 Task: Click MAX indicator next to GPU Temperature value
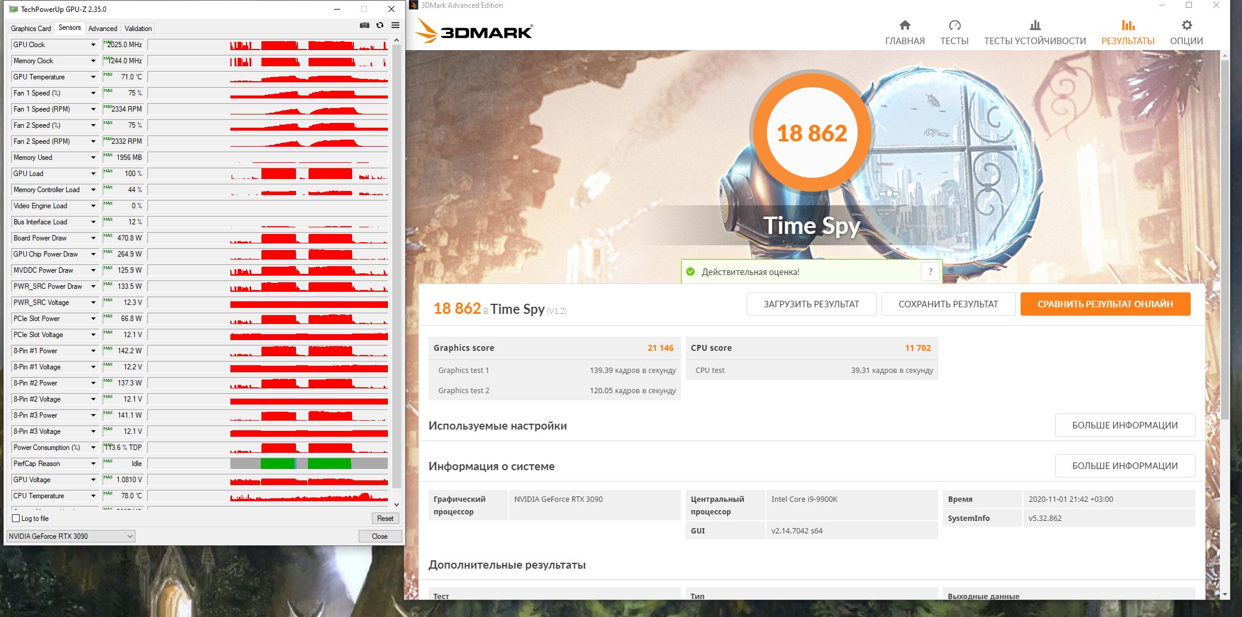click(x=107, y=75)
